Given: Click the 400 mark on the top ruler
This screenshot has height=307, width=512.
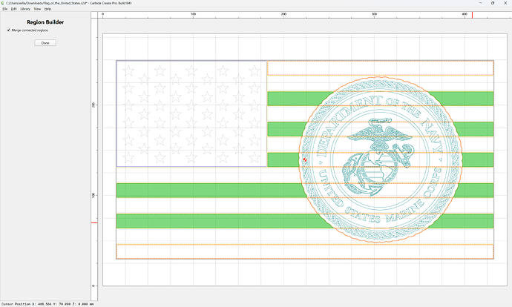Looking at the screenshot, I should (465, 14).
